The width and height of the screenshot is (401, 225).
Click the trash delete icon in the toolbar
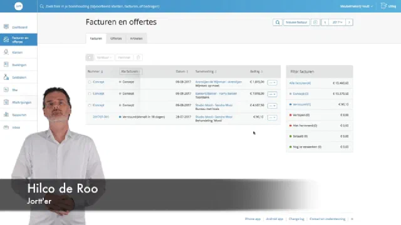click(x=138, y=57)
